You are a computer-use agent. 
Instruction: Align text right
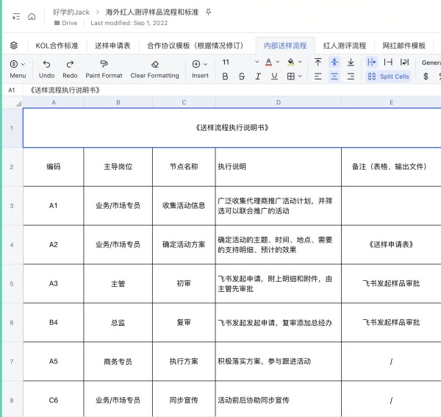[x=351, y=76]
